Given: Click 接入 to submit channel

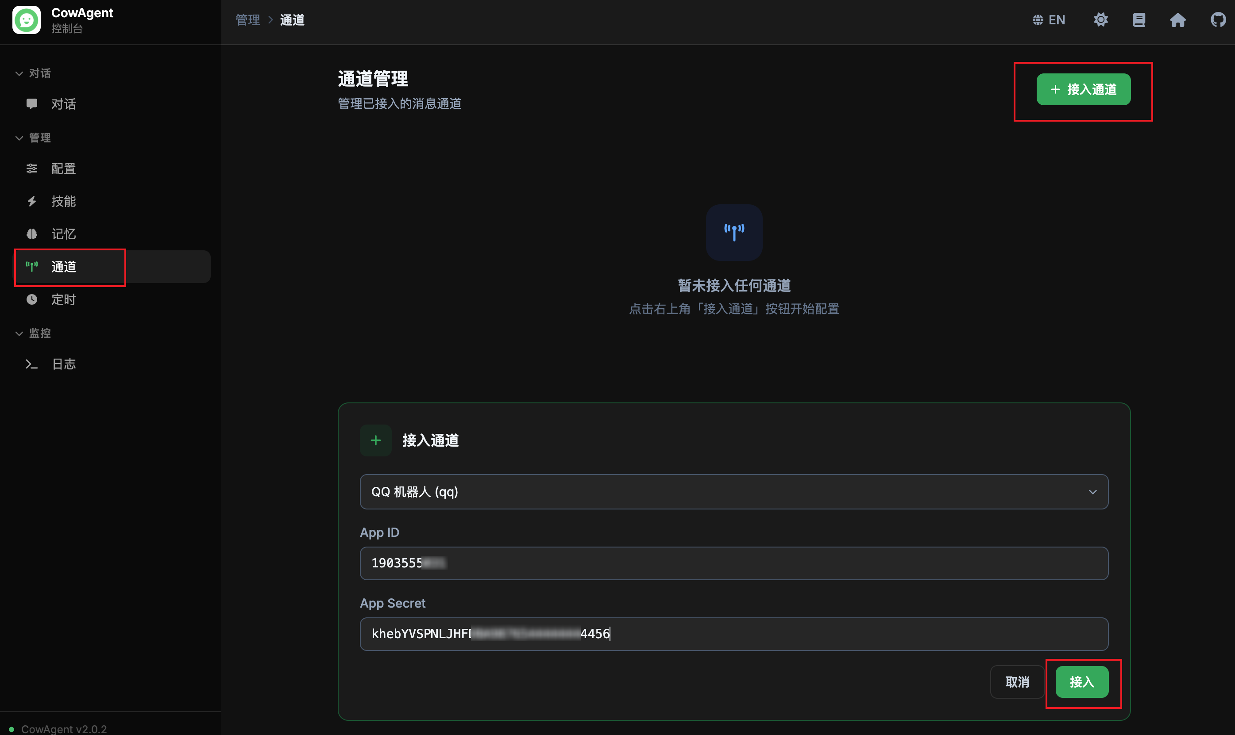Looking at the screenshot, I should (1081, 682).
